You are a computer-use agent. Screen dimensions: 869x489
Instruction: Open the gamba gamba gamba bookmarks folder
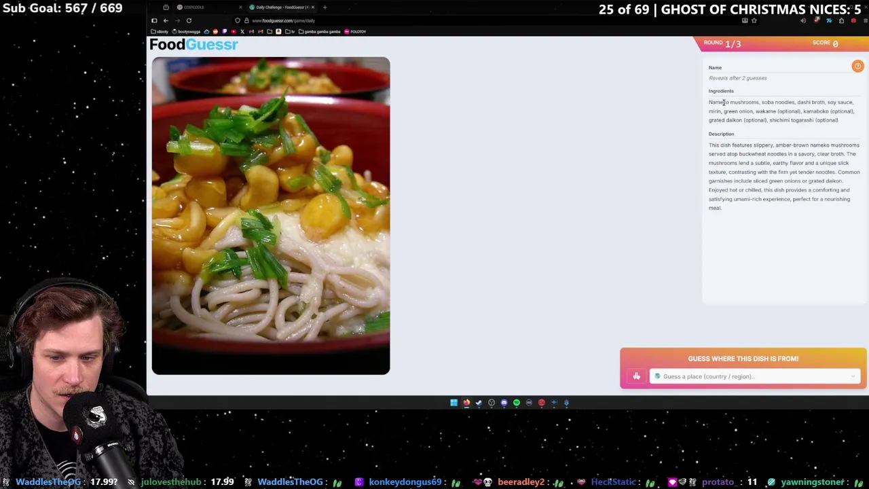[319, 31]
